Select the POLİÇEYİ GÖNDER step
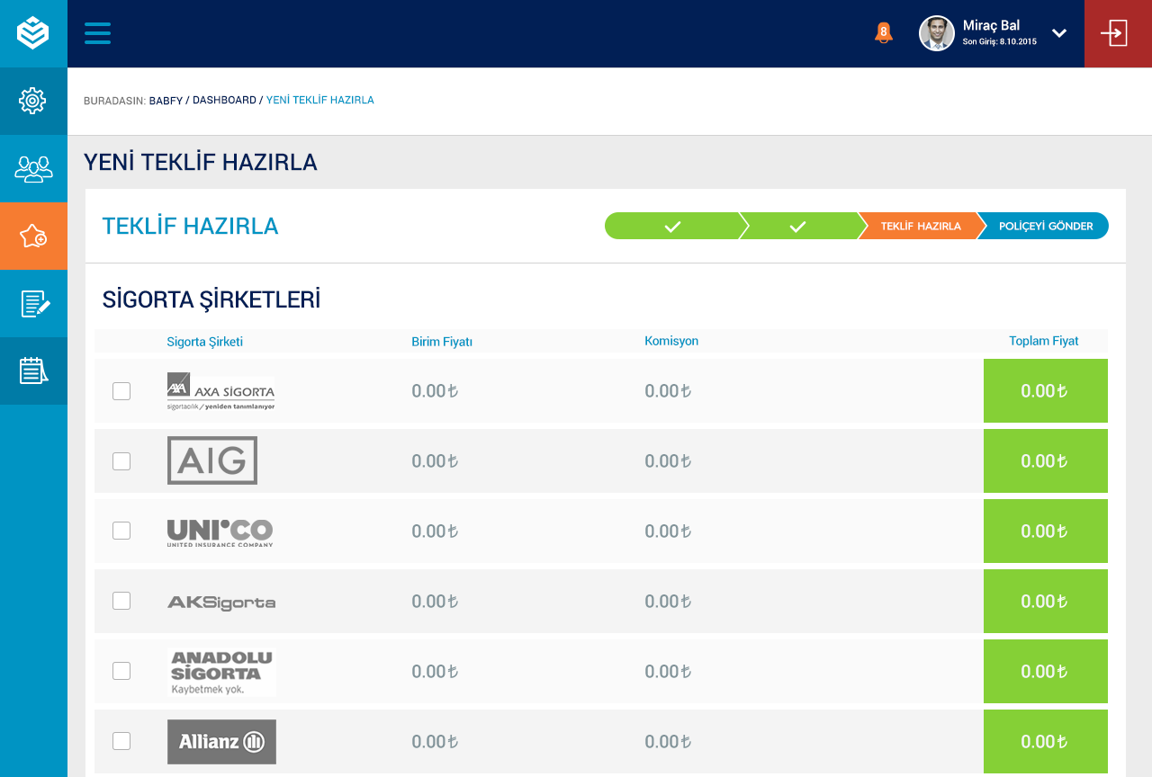The image size is (1152, 777). point(1044,226)
